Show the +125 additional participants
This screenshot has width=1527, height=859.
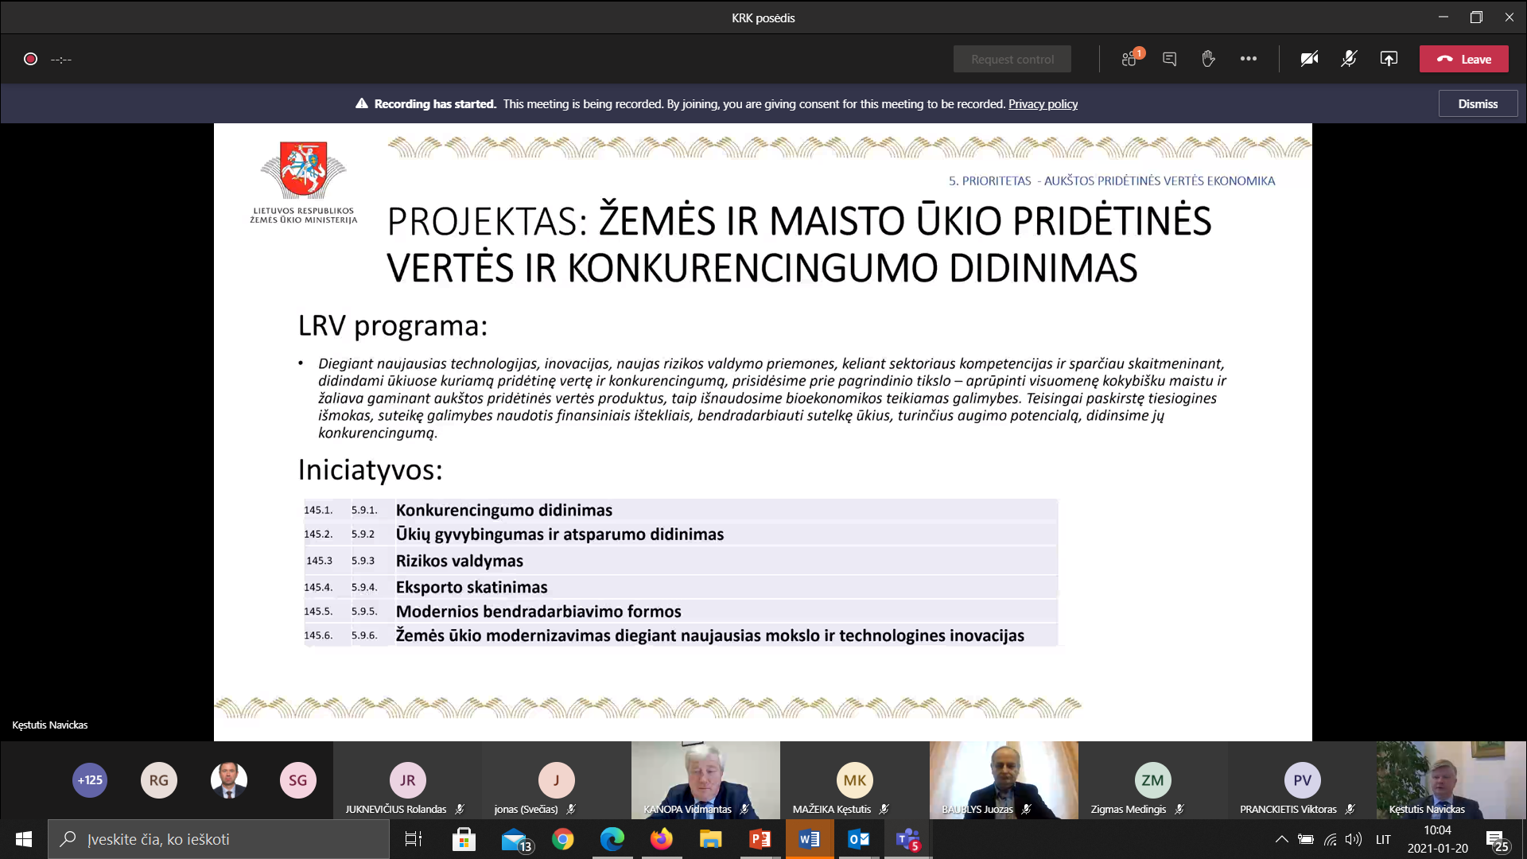coord(90,780)
